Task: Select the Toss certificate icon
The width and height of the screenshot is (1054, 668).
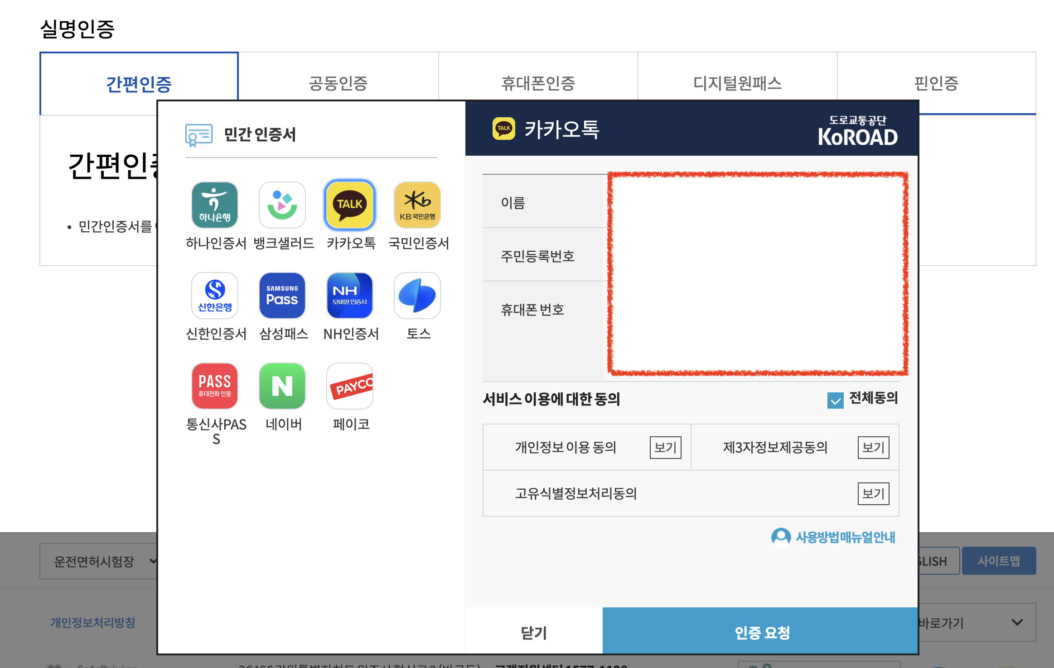Action: (417, 296)
